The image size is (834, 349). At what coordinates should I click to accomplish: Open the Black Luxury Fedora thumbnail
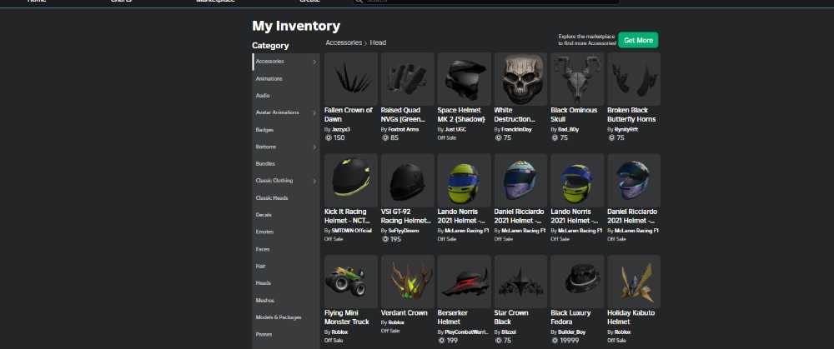point(577,282)
